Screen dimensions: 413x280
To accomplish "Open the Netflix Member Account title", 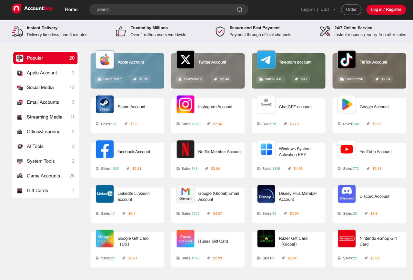I will pyautogui.click(x=220, y=152).
